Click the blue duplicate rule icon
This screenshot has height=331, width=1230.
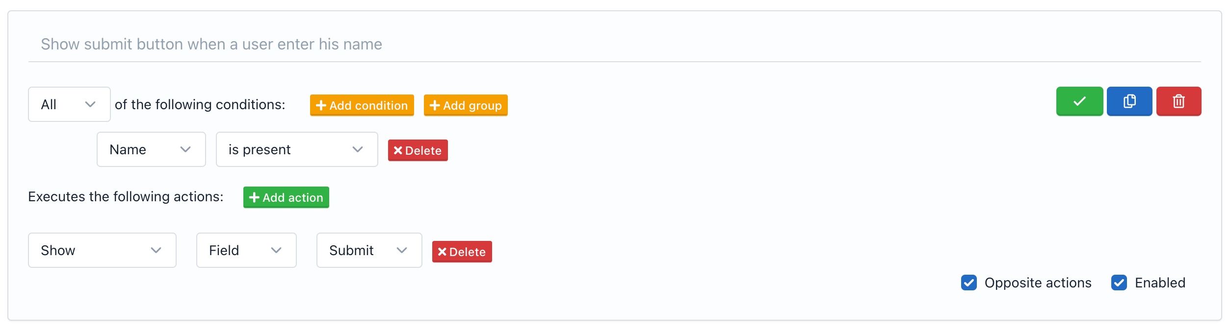coord(1129,101)
